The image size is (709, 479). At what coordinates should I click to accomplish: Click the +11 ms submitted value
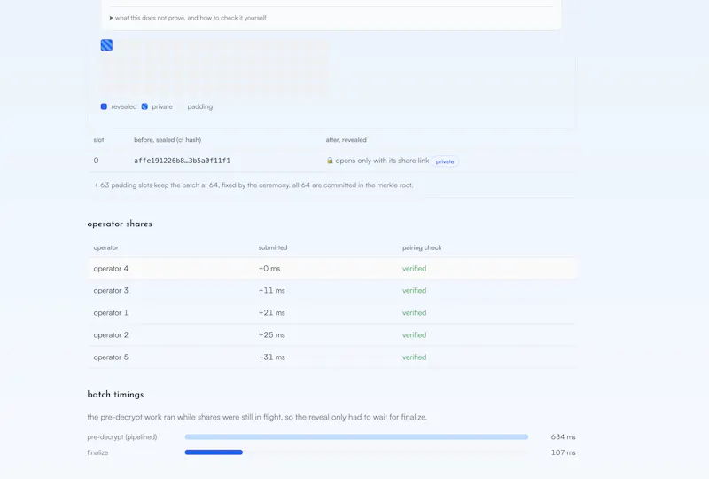point(271,291)
